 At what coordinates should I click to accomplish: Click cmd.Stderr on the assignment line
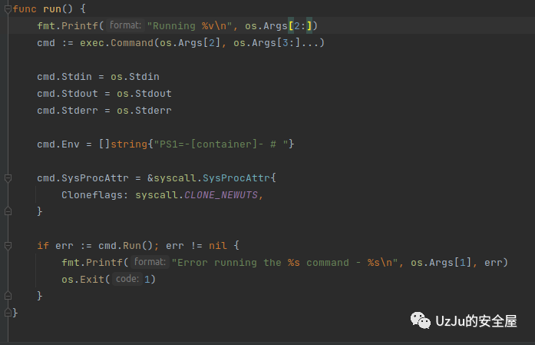click(x=68, y=111)
